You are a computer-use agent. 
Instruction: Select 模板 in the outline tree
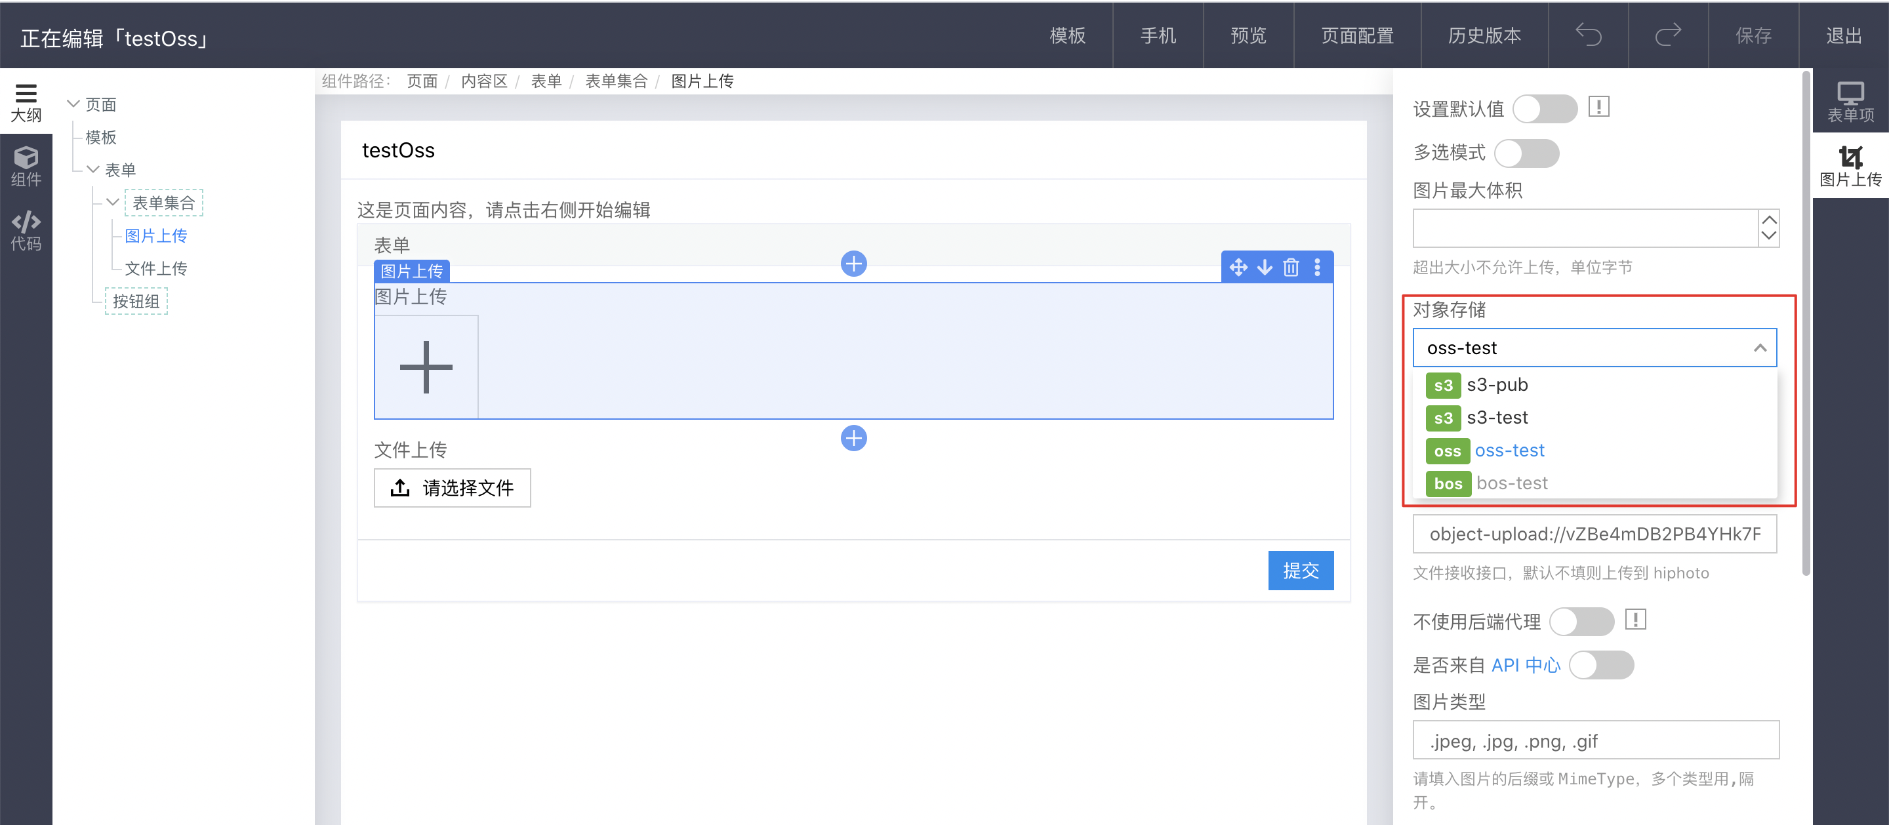(101, 137)
